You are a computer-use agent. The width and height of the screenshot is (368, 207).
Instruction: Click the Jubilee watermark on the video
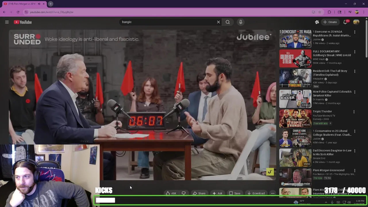tap(270, 172)
